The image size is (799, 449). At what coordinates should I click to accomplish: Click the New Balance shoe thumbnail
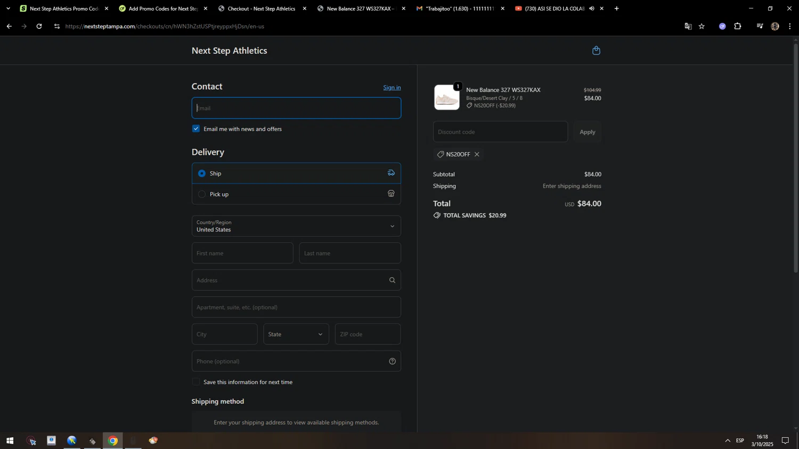coord(447,97)
